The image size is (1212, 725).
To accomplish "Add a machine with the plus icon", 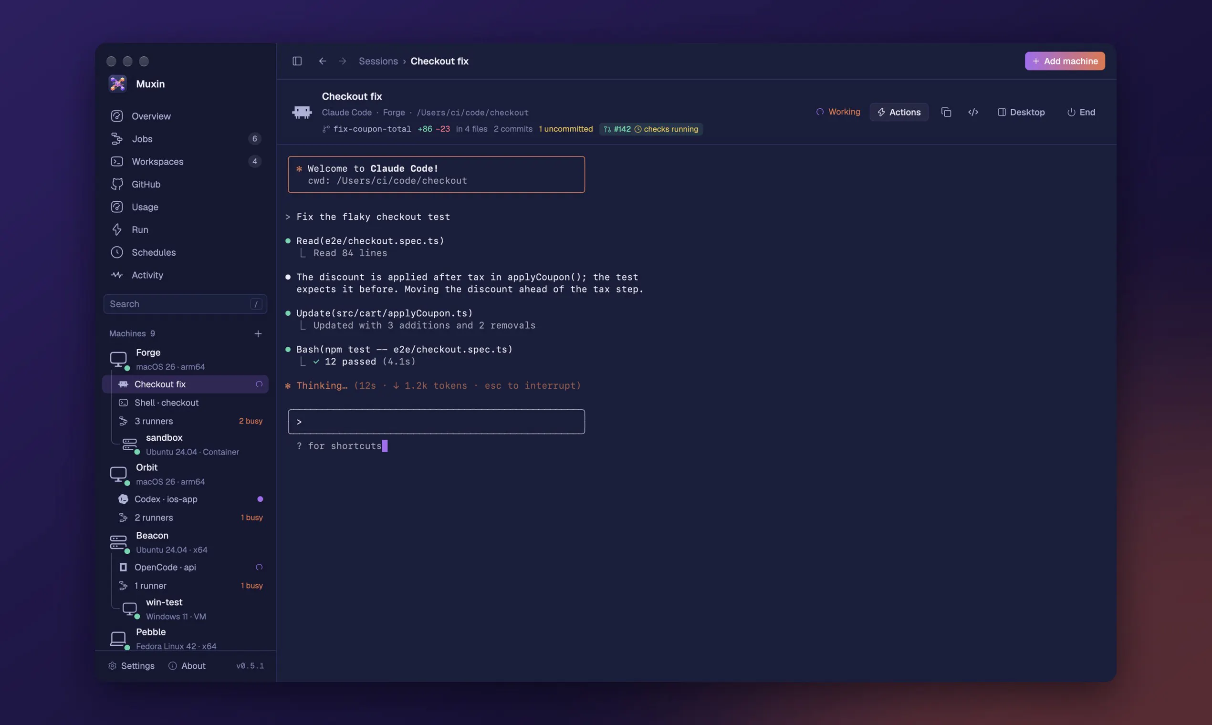I will (x=258, y=334).
